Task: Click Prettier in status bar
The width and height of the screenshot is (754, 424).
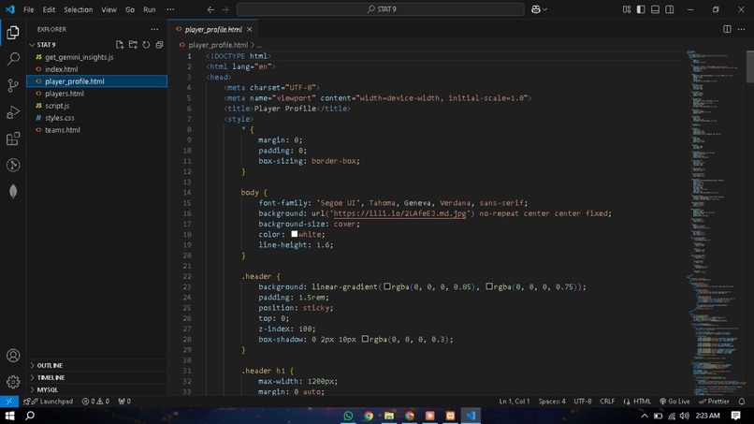Action: pyautogui.click(x=714, y=402)
